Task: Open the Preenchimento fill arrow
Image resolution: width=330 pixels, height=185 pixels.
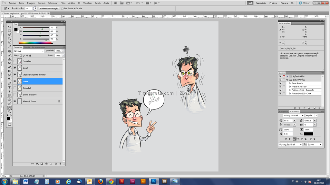Action: (x=63, y=56)
